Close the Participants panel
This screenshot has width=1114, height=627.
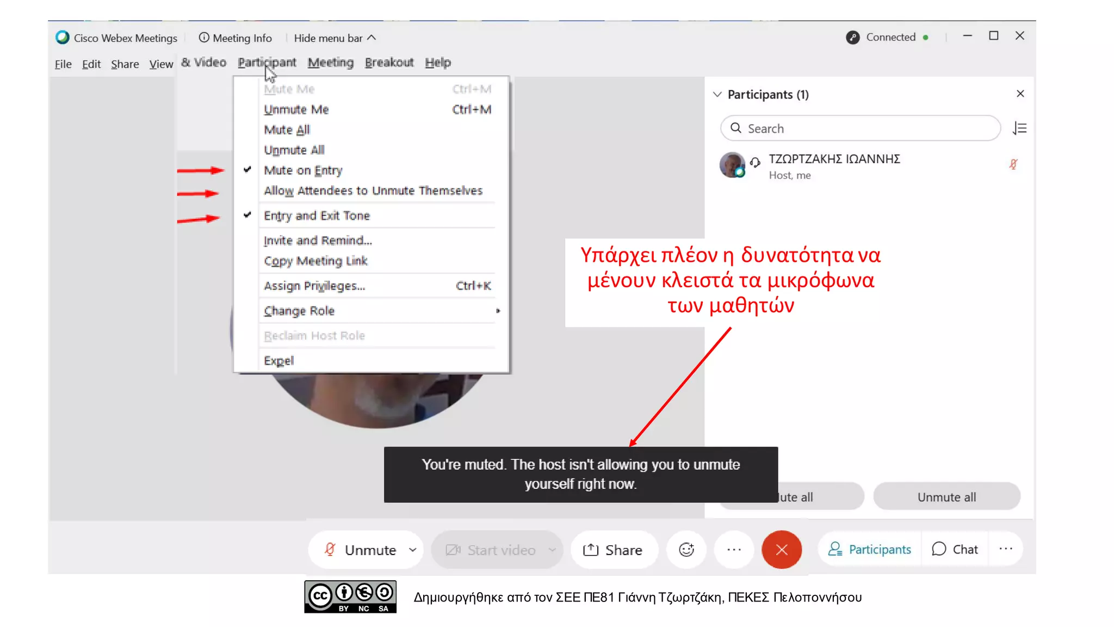click(1020, 94)
